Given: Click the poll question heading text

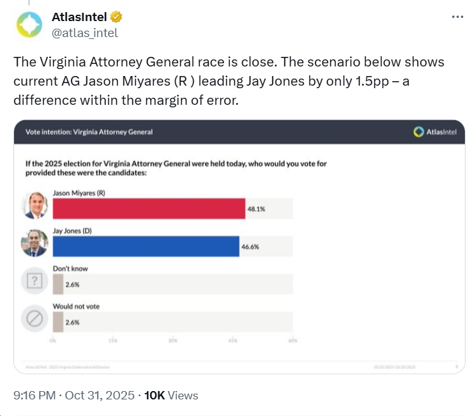Looking at the screenshot, I should click(176, 168).
